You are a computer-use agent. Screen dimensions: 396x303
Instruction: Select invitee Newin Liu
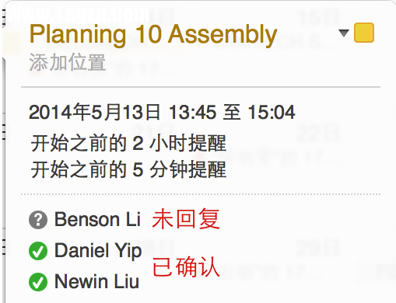96,281
